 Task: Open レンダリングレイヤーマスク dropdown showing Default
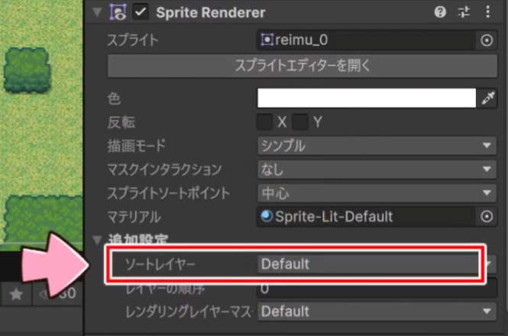click(377, 312)
